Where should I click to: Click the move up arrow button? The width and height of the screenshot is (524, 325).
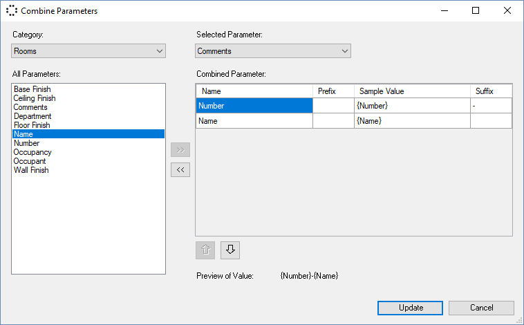tap(205, 250)
